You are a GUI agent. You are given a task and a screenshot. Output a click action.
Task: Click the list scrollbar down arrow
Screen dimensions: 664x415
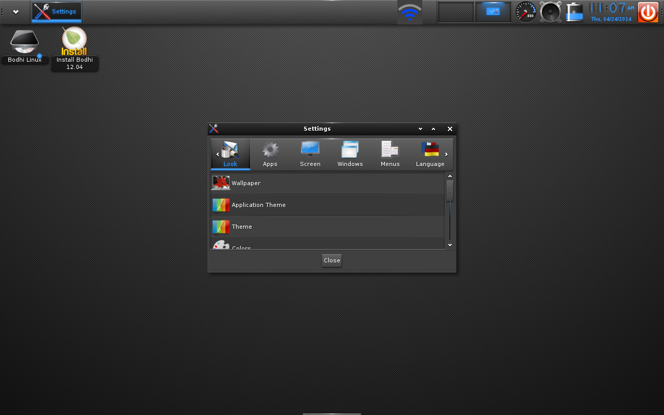coord(450,245)
